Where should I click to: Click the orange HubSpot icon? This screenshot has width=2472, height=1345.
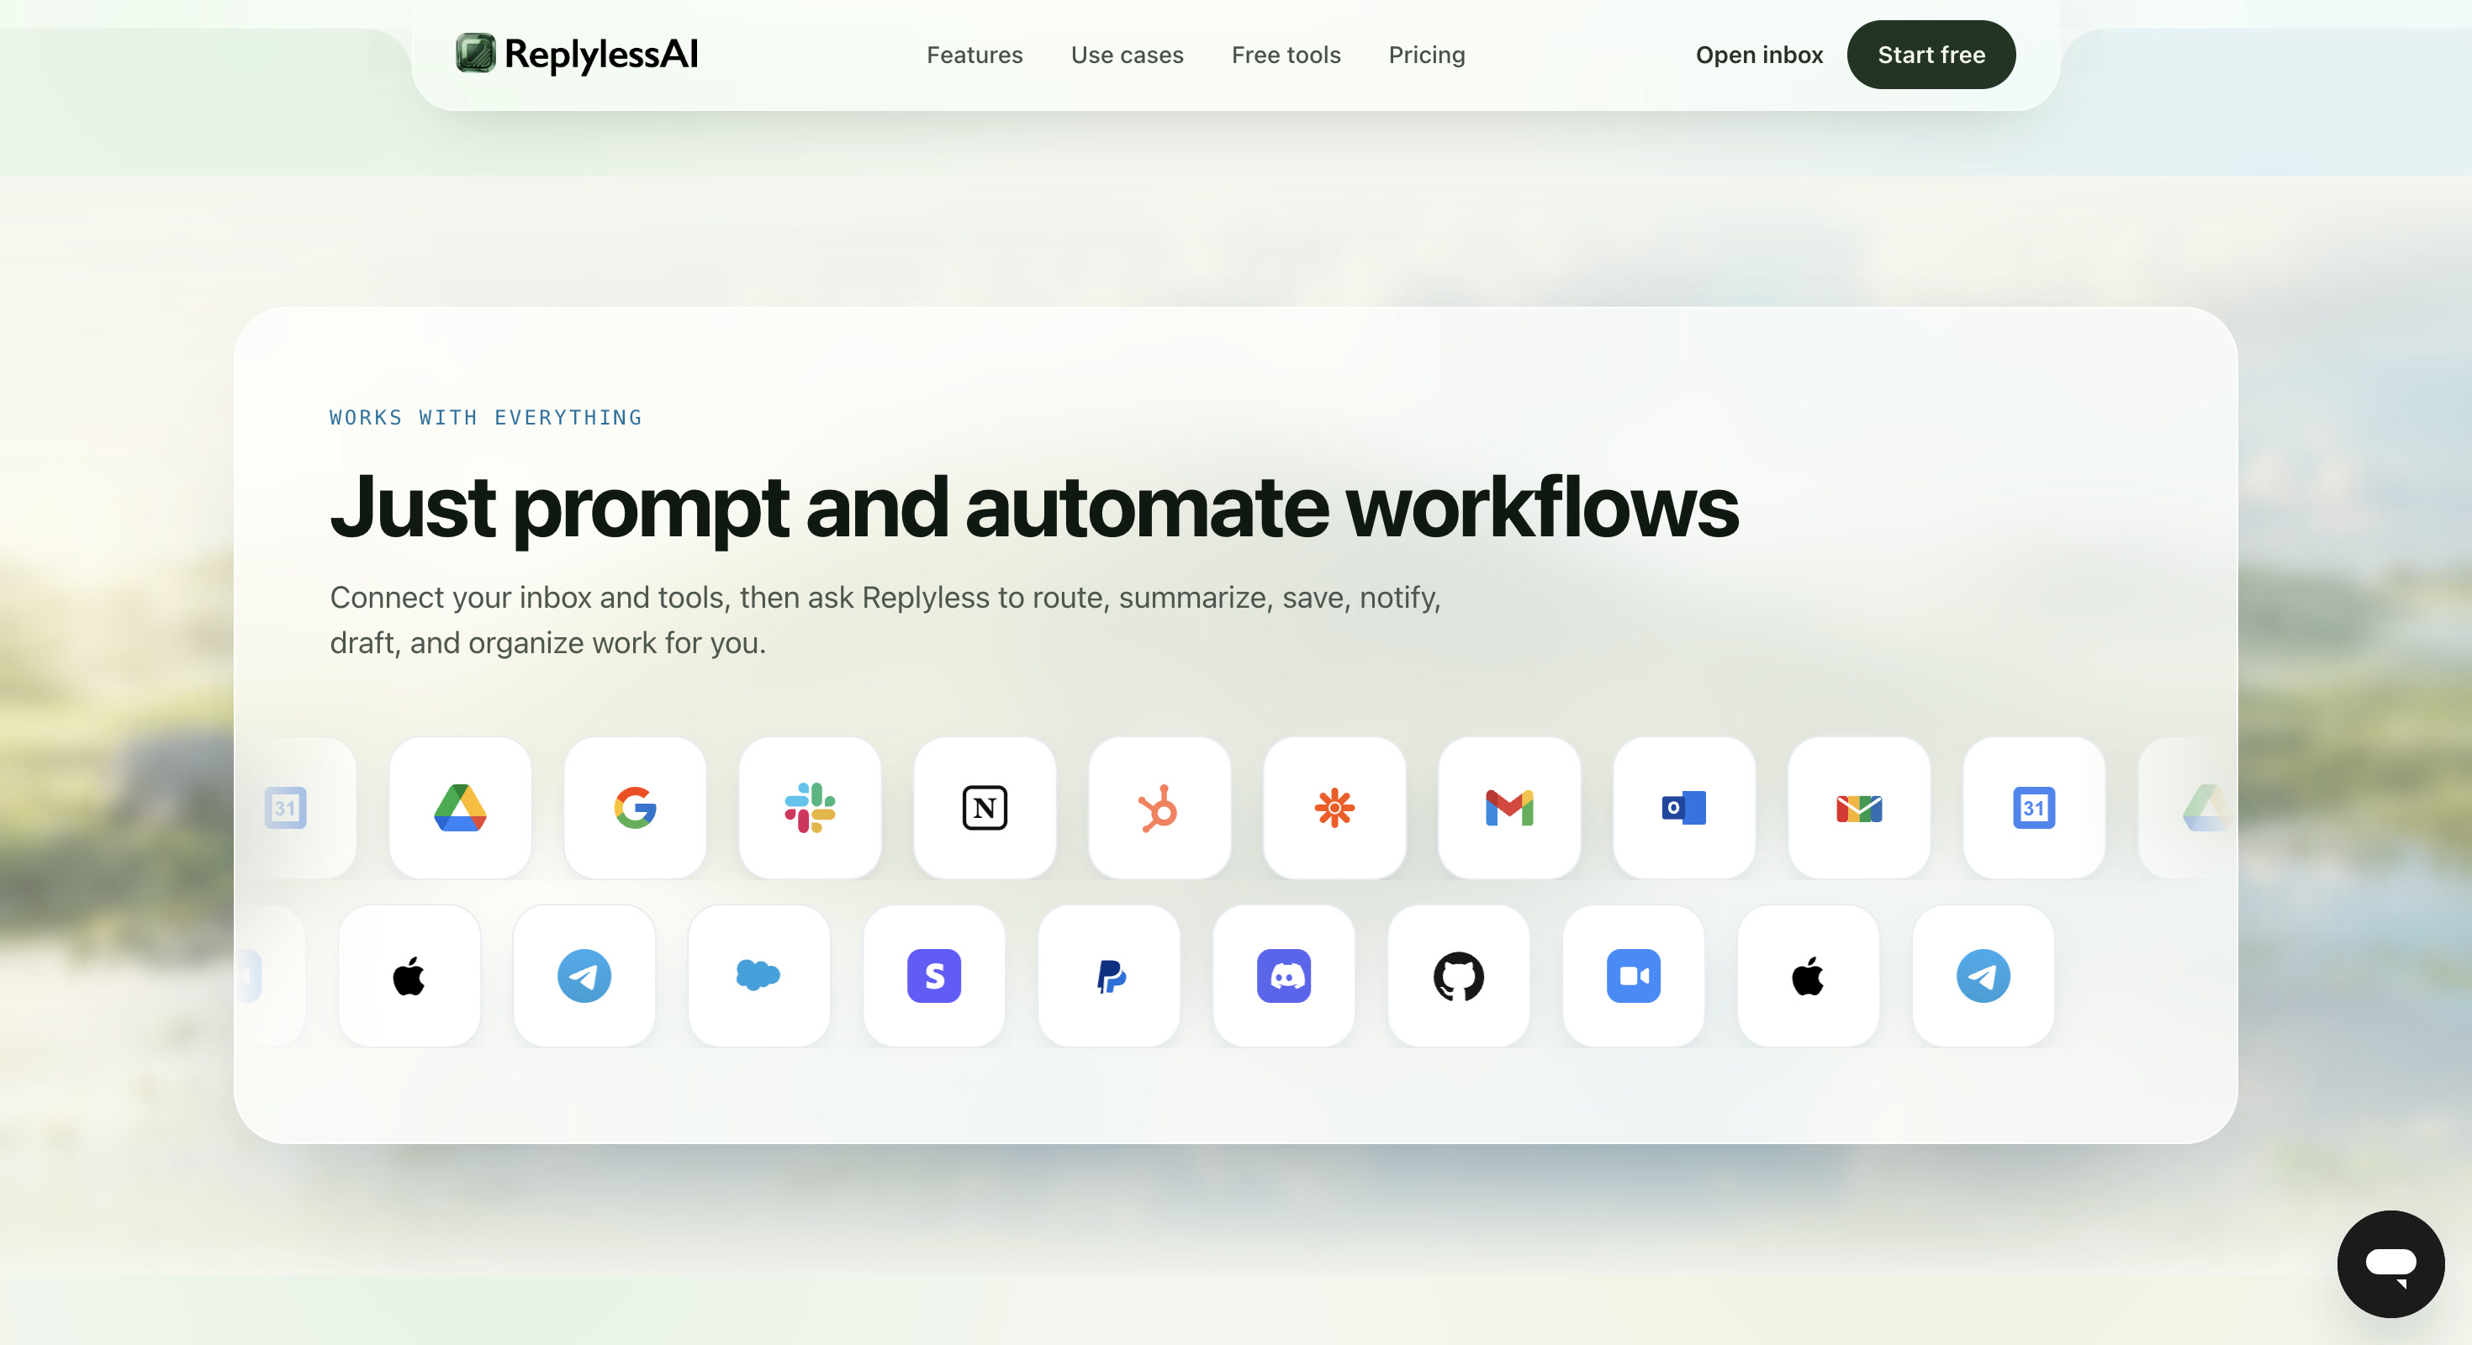coord(1159,808)
